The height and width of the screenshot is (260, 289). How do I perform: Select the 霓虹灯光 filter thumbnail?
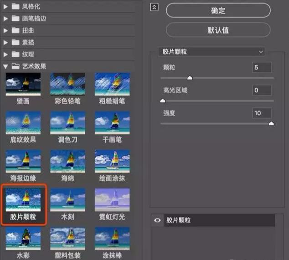pos(112,200)
